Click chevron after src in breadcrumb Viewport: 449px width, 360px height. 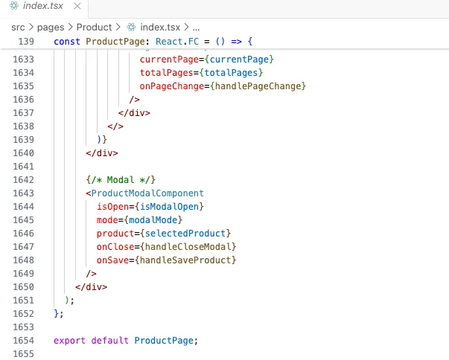click(x=31, y=28)
